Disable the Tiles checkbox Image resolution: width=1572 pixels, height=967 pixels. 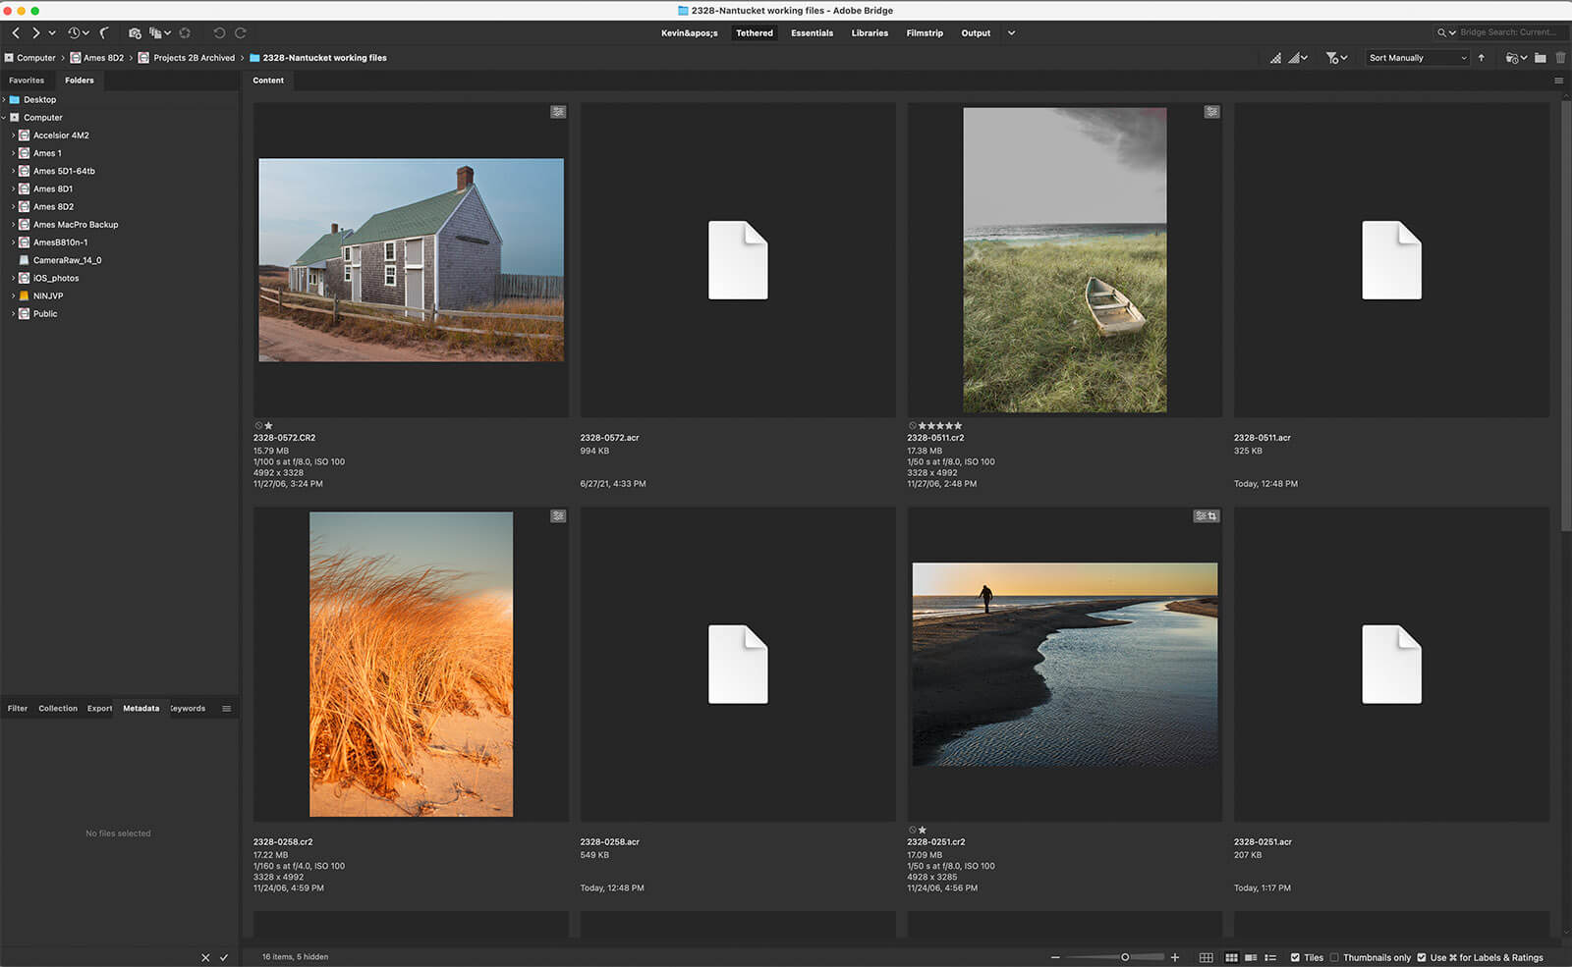[1295, 957]
